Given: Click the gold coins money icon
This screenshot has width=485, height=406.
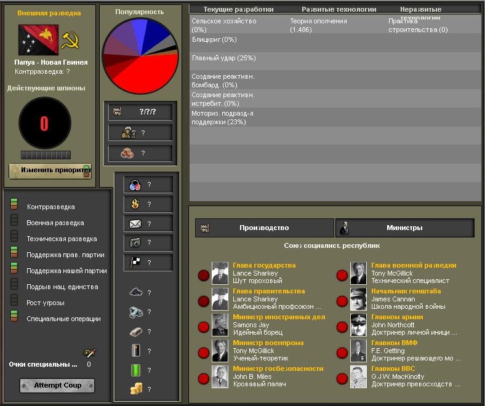Looking at the screenshot, I should point(136,389).
